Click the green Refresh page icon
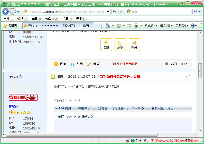The width and height of the screenshot is (204, 144). 114,12
